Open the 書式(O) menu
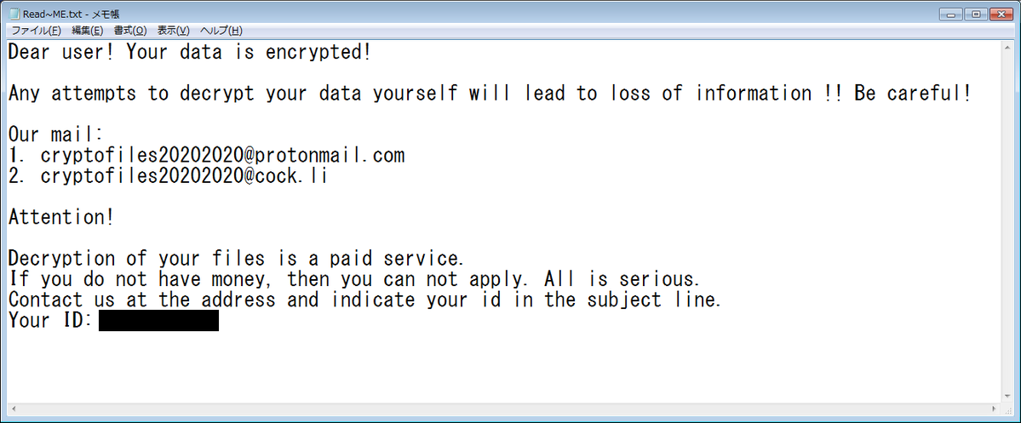This screenshot has width=1021, height=423. [129, 31]
